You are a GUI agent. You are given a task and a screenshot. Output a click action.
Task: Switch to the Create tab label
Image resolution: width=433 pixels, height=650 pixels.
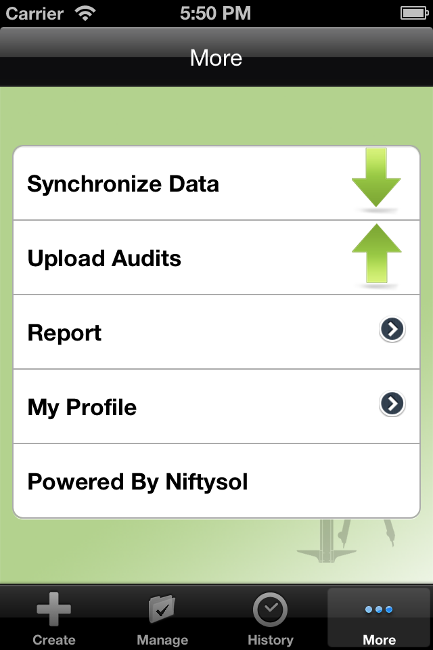coord(54,640)
